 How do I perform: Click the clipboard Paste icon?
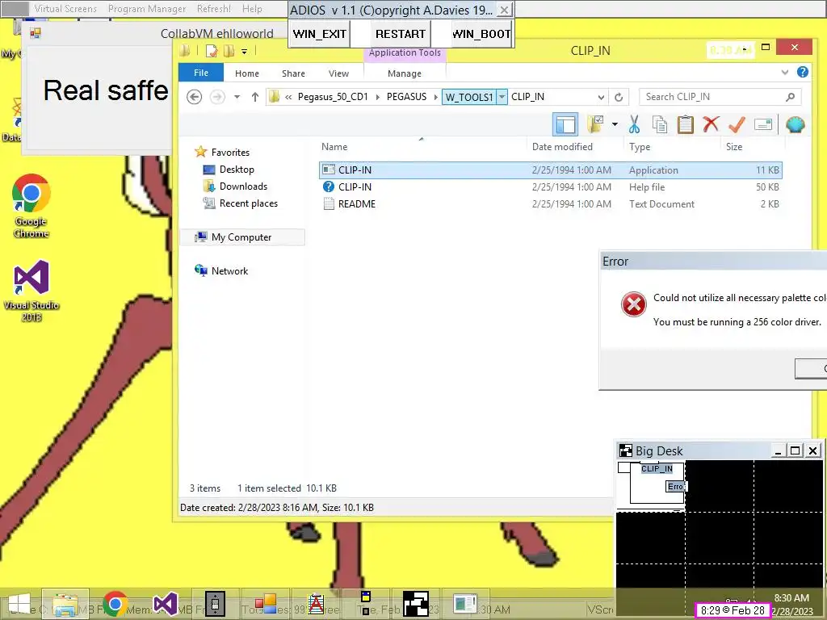click(685, 125)
